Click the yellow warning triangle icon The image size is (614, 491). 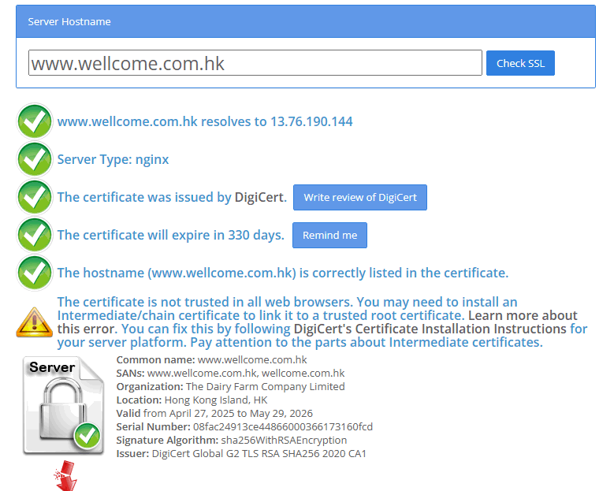pos(35,322)
